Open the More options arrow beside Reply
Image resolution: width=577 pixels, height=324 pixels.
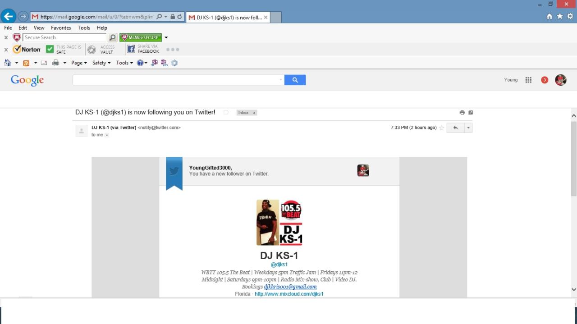[x=468, y=128]
